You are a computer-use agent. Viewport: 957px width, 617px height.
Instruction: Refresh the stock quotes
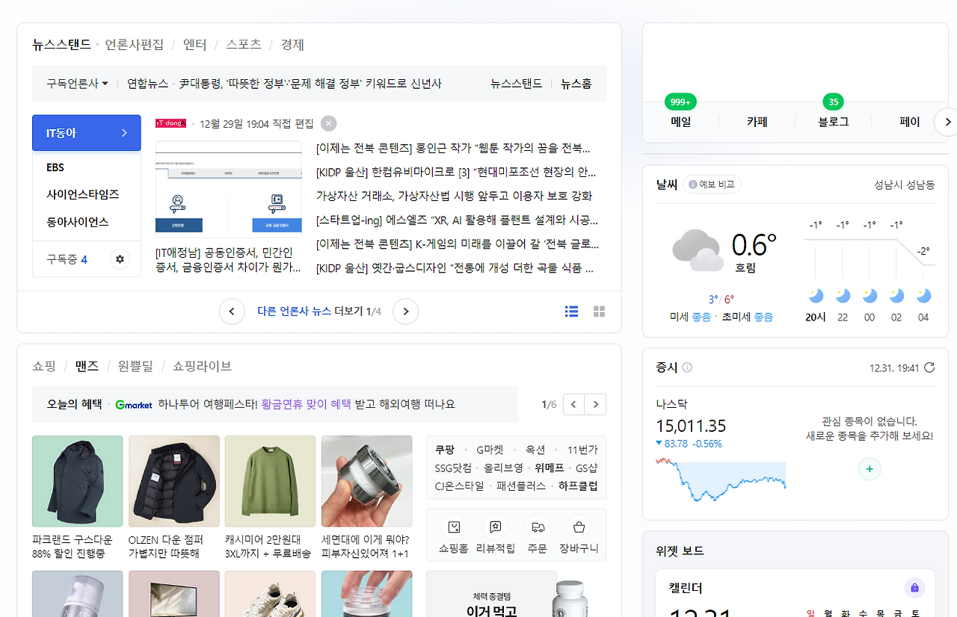tap(929, 368)
